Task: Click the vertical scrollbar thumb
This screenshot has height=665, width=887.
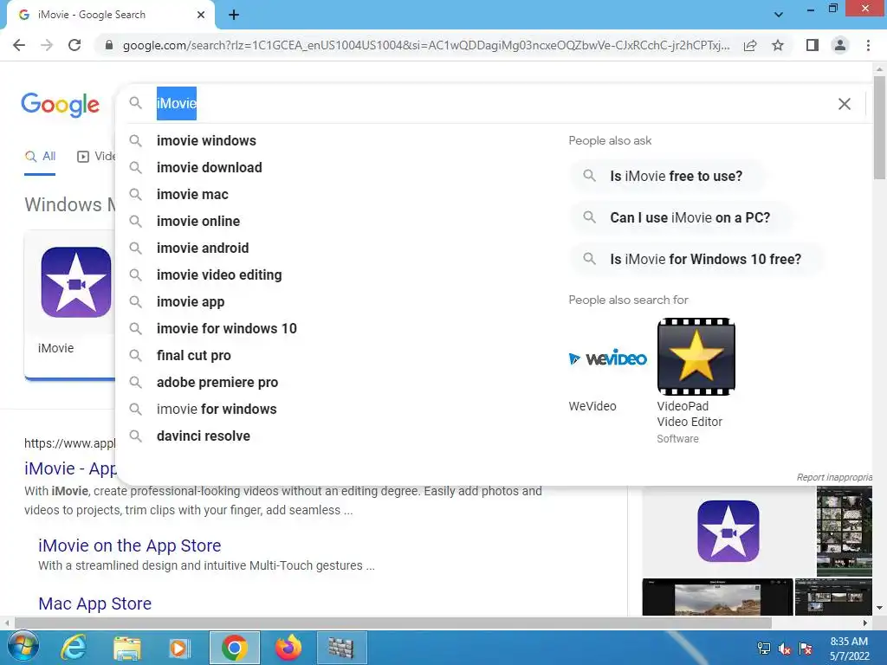Action: click(879, 126)
